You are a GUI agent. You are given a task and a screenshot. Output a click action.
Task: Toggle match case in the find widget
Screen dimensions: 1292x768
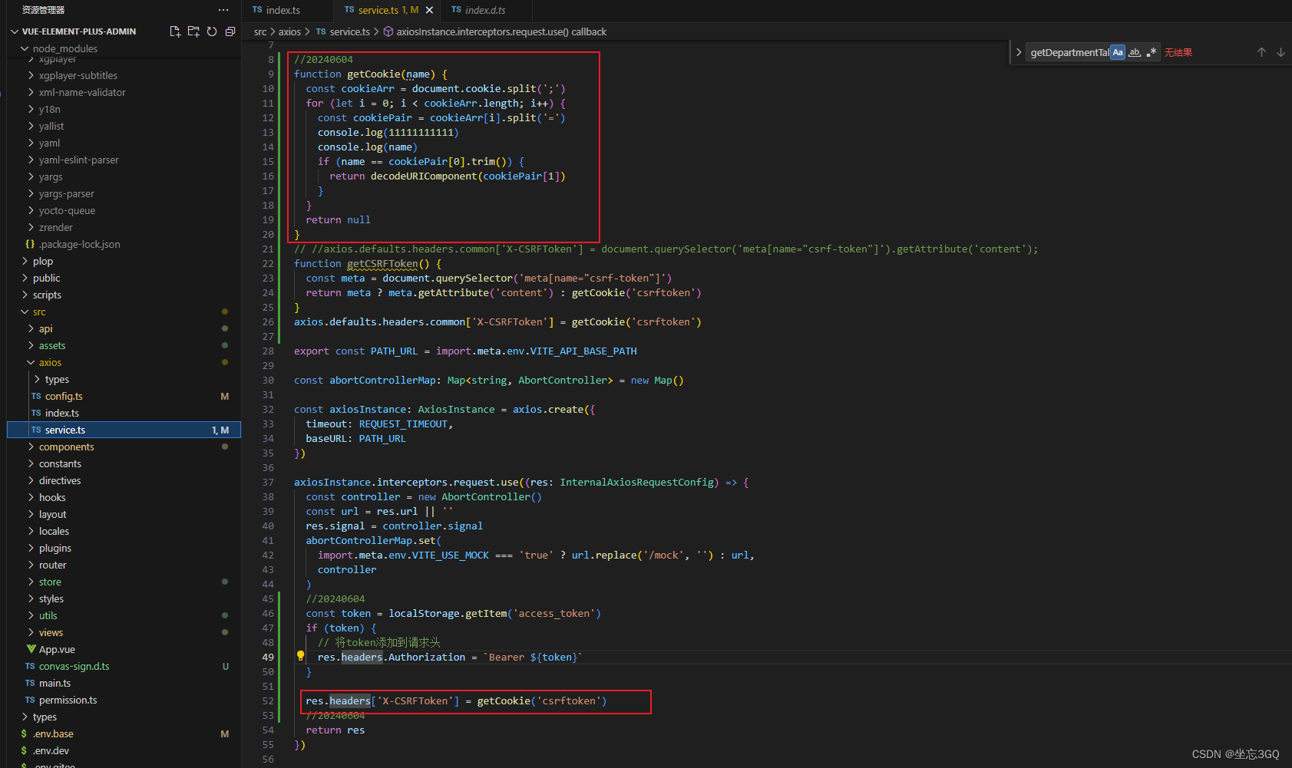pos(1118,51)
